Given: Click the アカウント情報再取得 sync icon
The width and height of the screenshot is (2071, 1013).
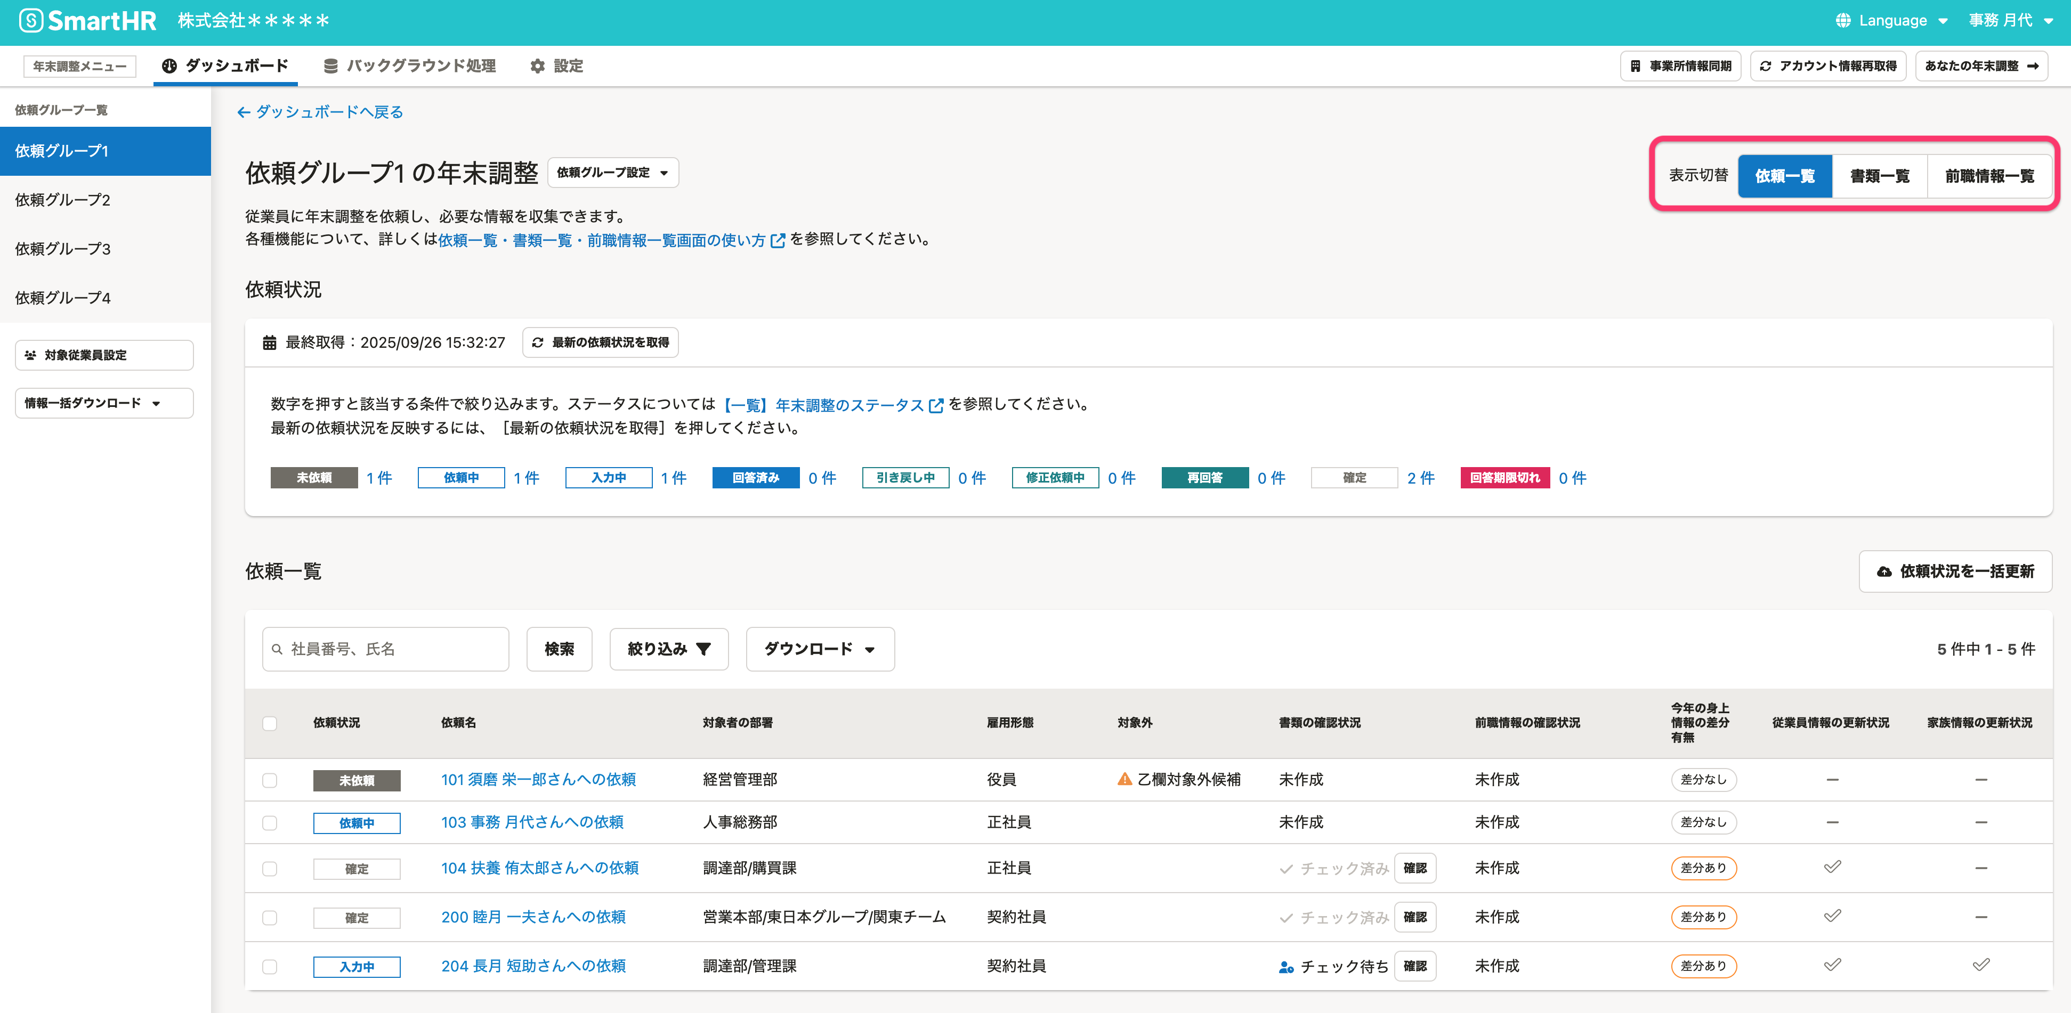Looking at the screenshot, I should [x=1766, y=66].
